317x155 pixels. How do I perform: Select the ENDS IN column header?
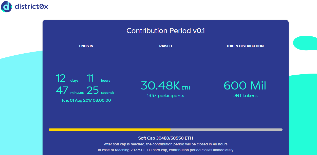point(86,46)
